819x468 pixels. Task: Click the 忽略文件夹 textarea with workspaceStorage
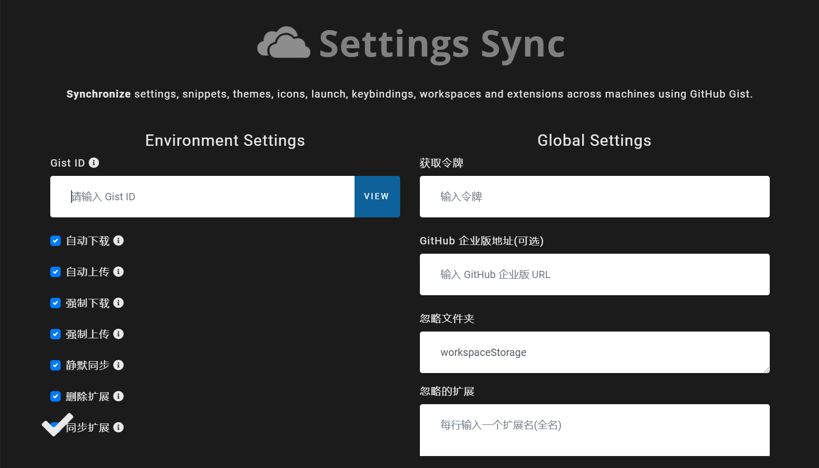click(x=595, y=352)
